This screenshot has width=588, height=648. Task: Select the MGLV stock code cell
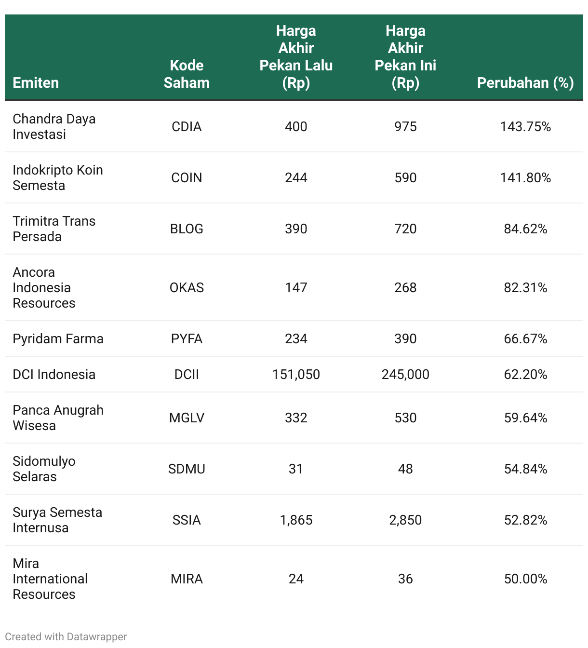click(187, 418)
